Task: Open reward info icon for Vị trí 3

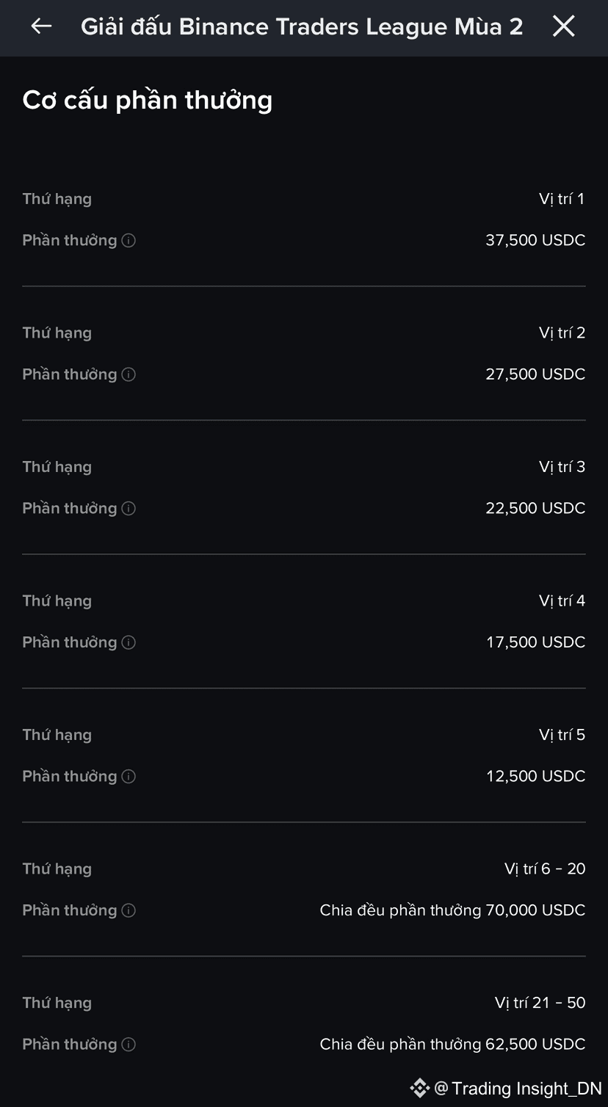Action: point(129,508)
